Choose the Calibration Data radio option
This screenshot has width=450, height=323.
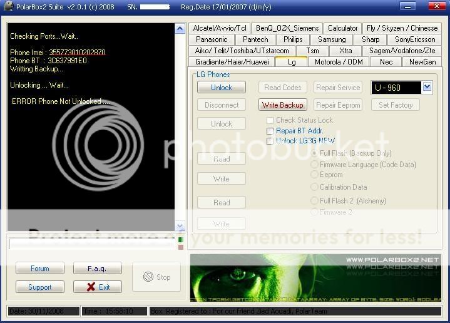(315, 187)
